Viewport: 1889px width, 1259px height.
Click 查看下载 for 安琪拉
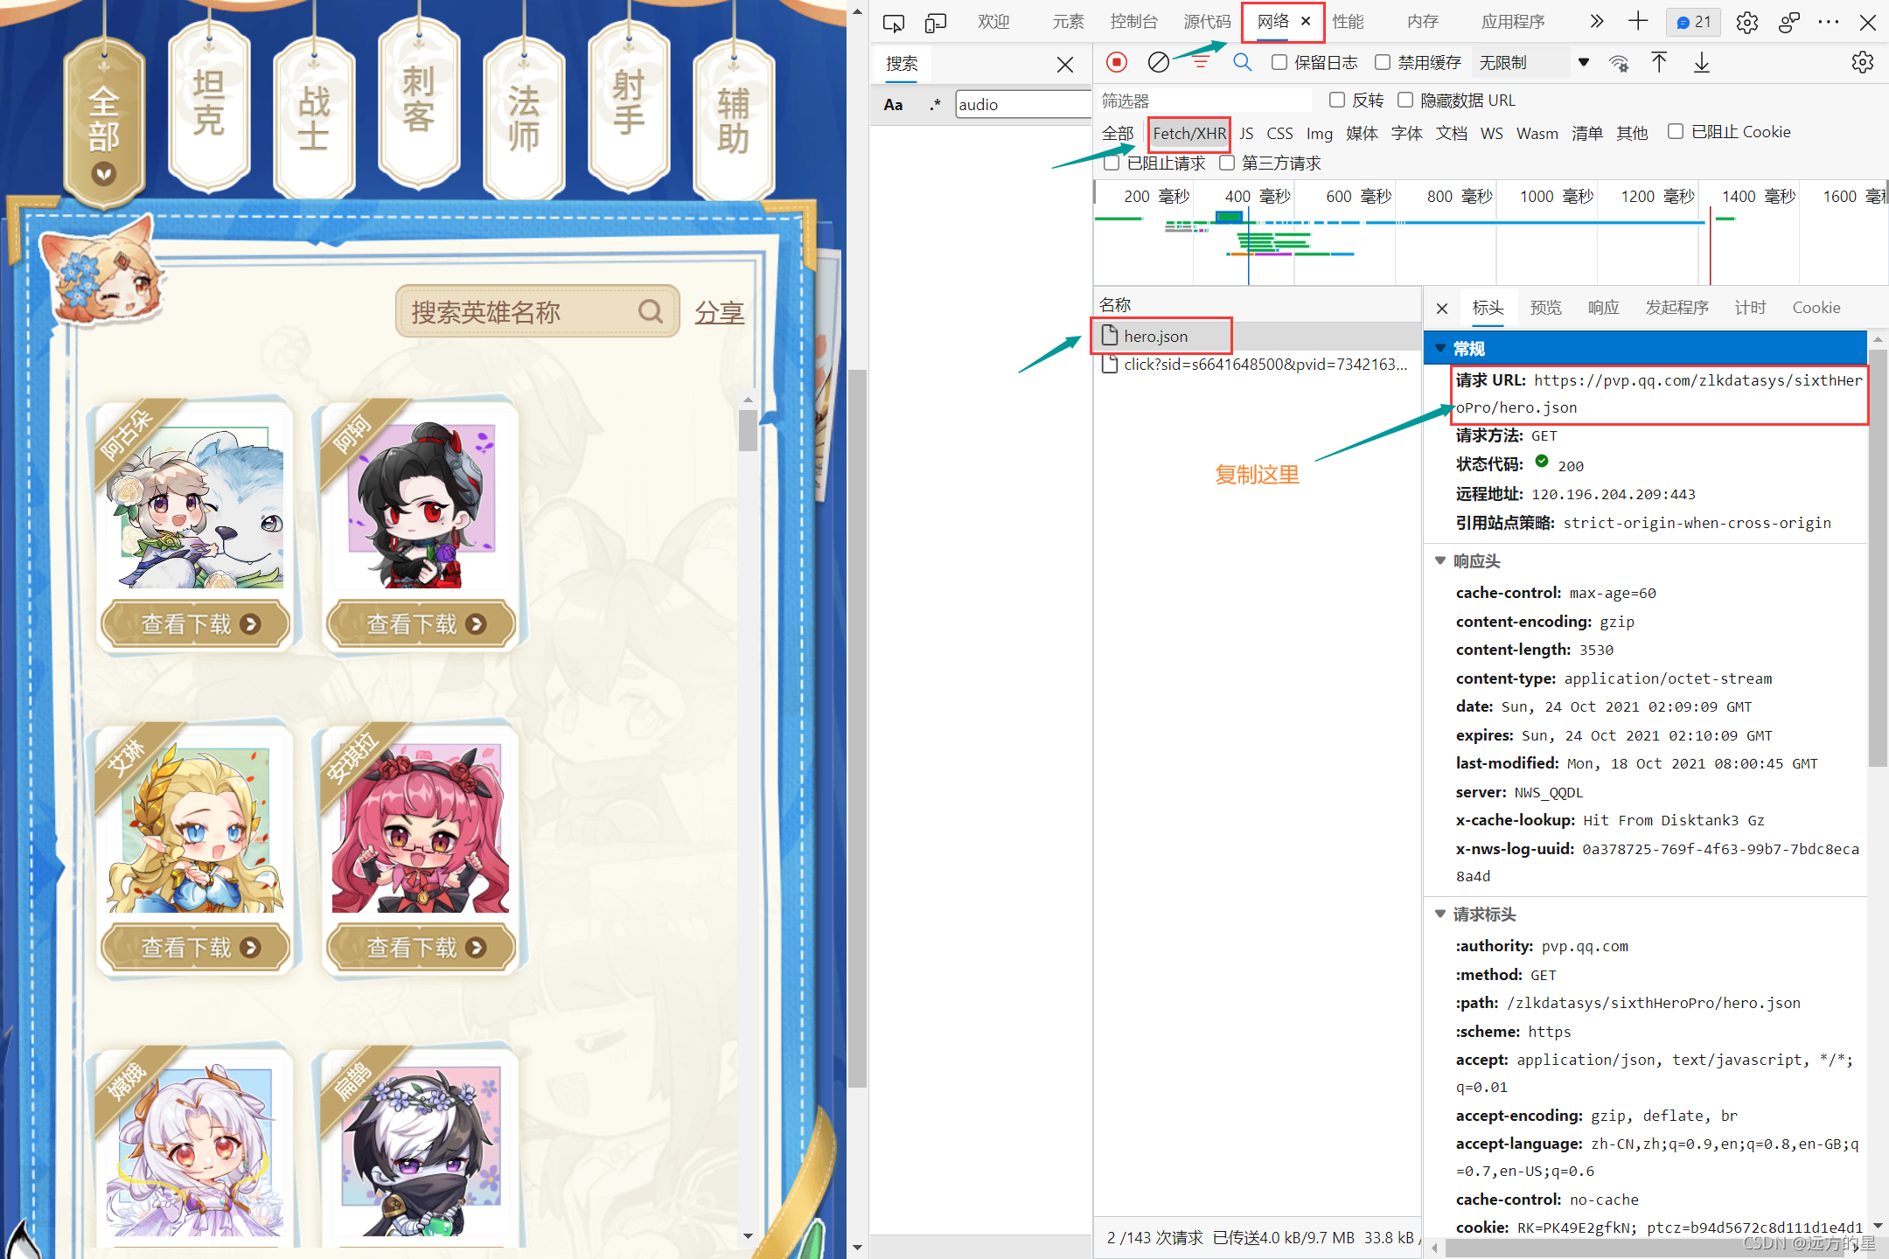point(421,948)
